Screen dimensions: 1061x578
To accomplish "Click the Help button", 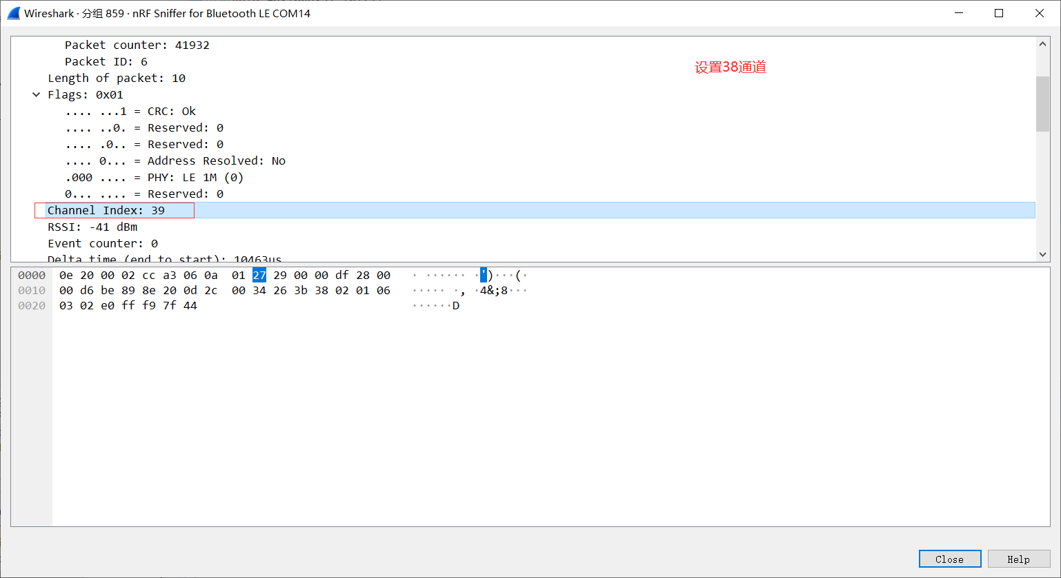I will [1018, 559].
